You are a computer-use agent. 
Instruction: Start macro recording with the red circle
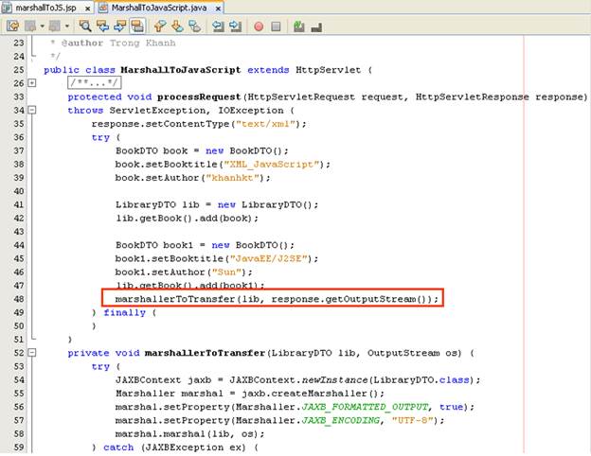[x=259, y=26]
